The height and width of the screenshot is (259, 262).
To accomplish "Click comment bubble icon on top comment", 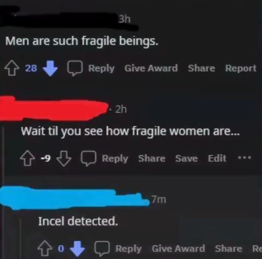I will [75, 68].
